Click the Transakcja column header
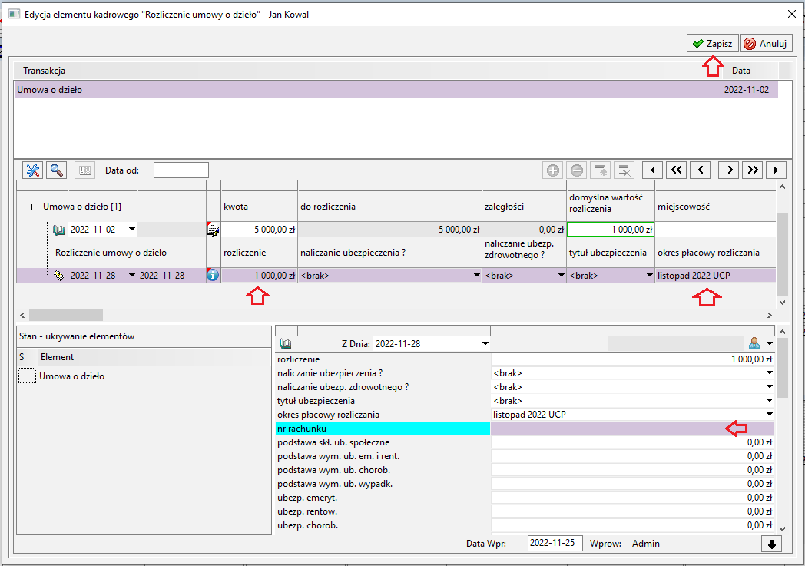805x566 pixels. (x=44, y=71)
